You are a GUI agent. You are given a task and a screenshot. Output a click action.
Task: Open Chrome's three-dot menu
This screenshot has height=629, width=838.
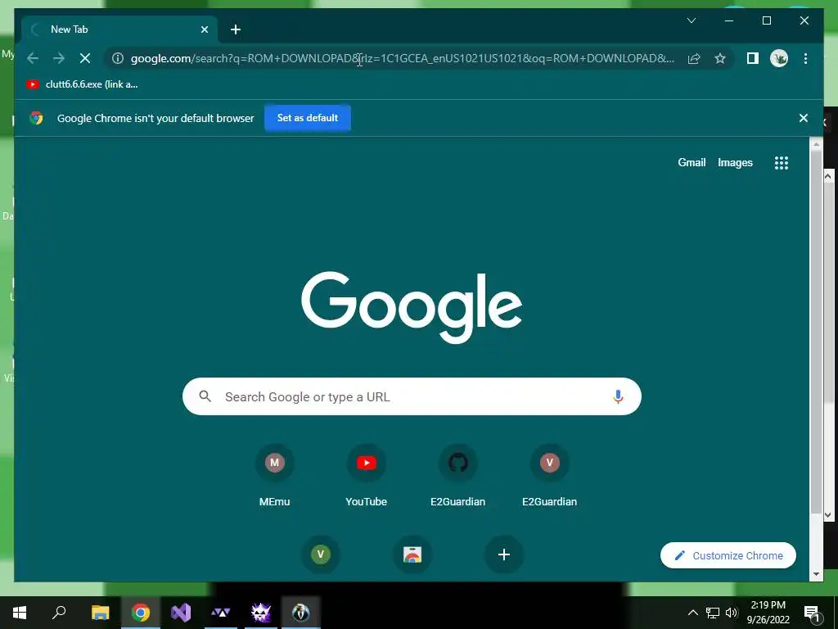(x=805, y=58)
